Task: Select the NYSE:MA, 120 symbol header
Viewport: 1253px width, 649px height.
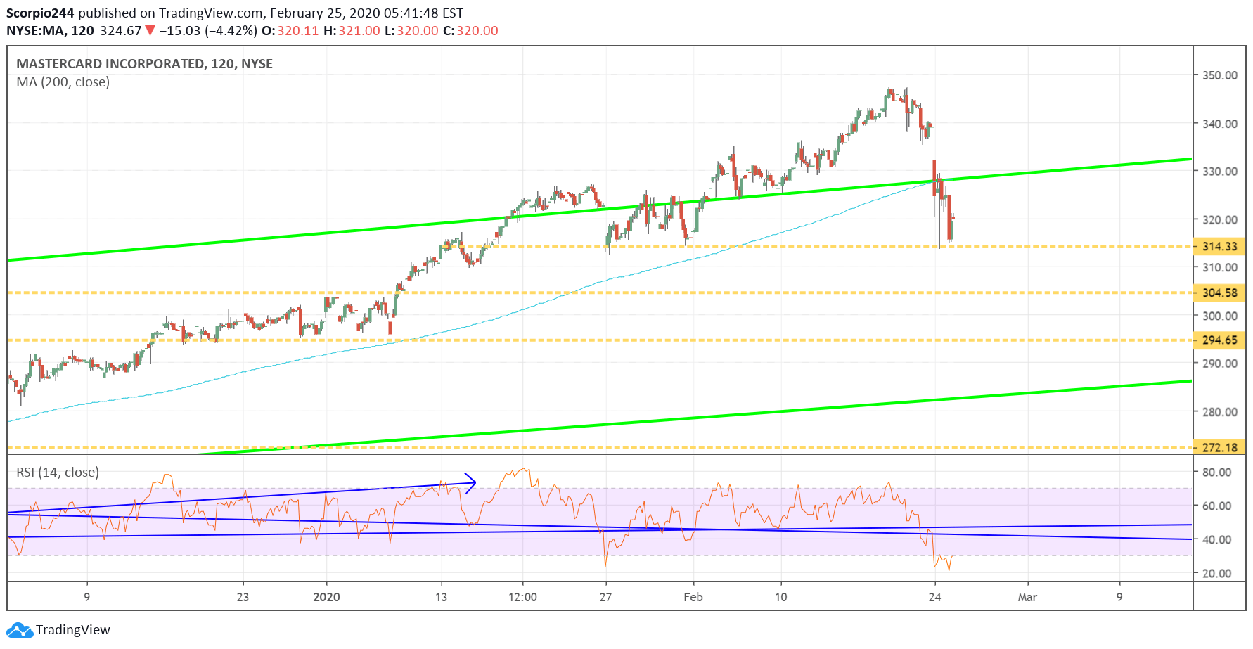Action: point(50,31)
